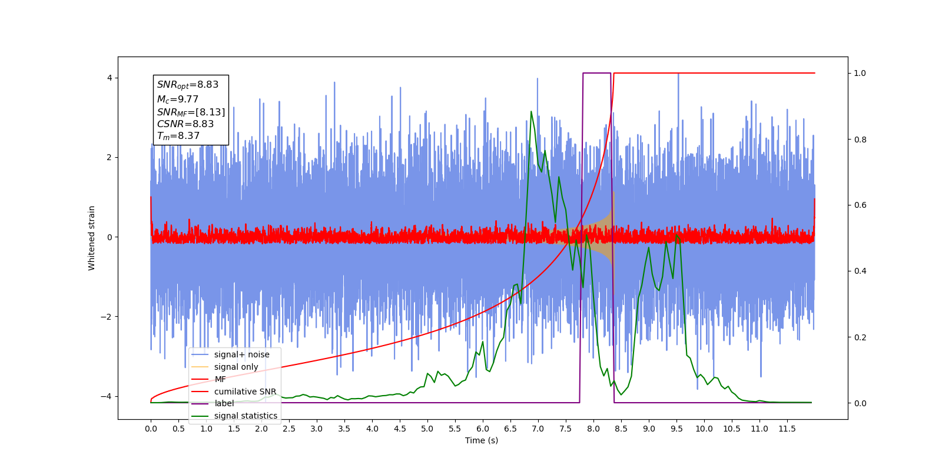Click the left y-axis tick label 2
942x471 pixels.
coord(110,157)
